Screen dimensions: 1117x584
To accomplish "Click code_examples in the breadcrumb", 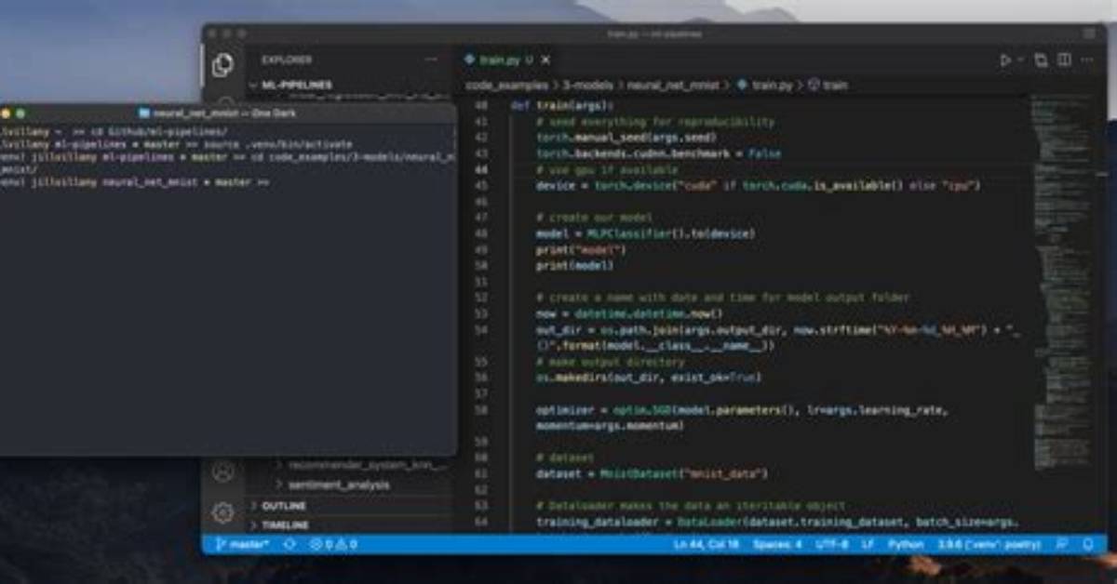I will 506,85.
